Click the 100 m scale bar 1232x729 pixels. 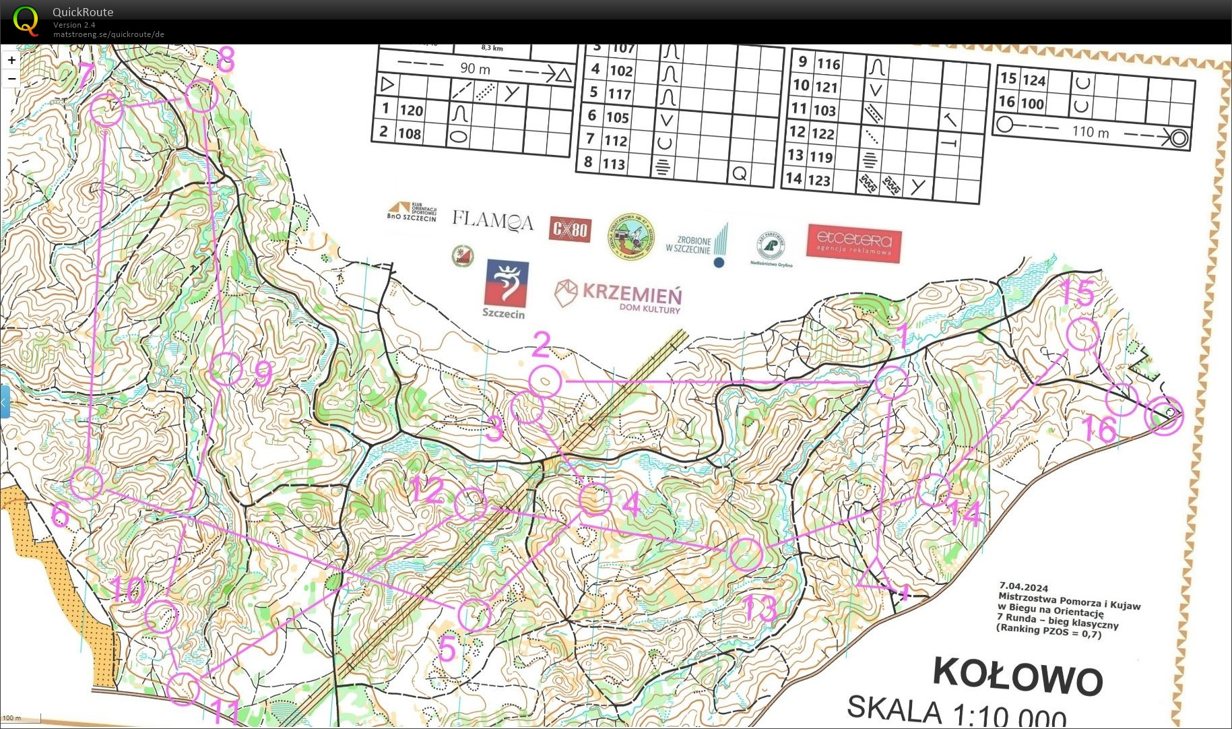(x=21, y=719)
